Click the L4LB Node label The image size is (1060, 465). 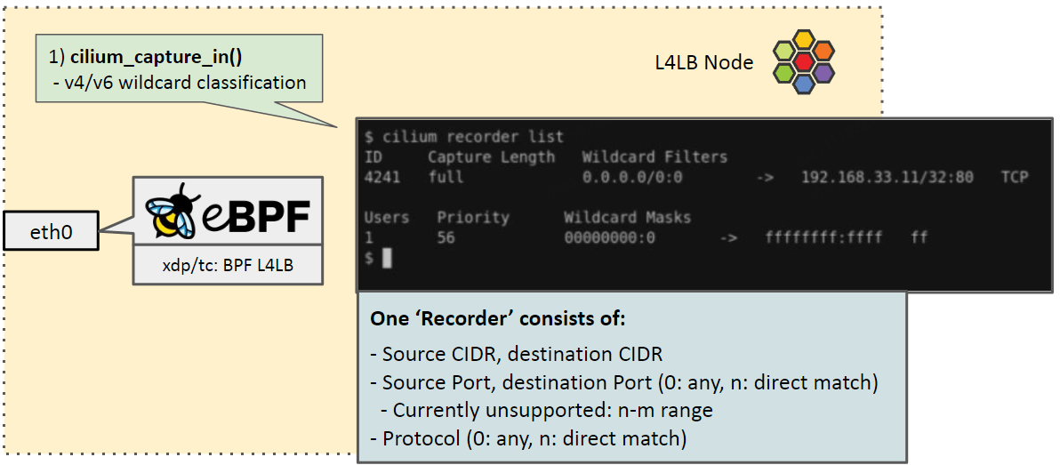(703, 63)
